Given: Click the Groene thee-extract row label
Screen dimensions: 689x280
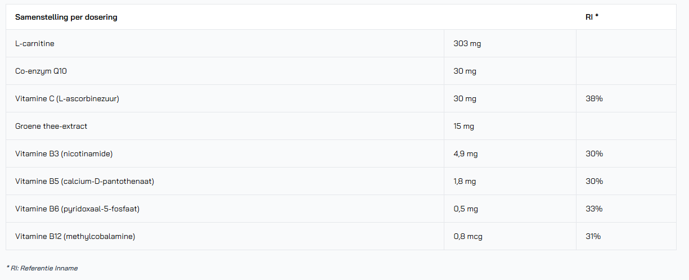Looking at the screenshot, I should click(x=51, y=126).
